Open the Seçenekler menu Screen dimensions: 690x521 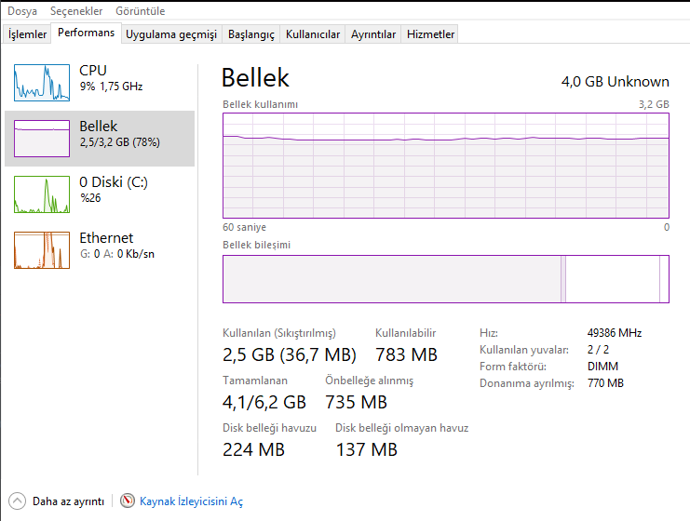75,11
